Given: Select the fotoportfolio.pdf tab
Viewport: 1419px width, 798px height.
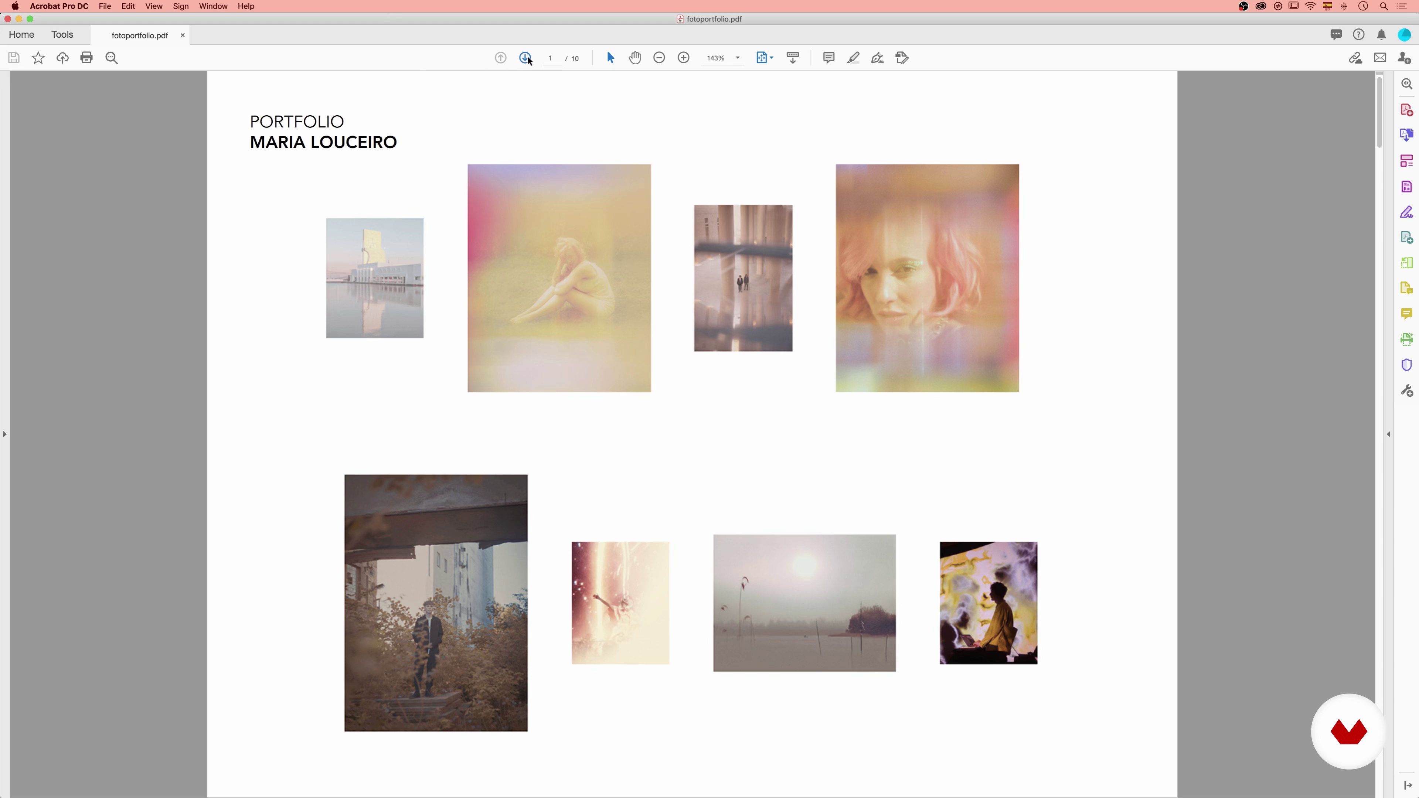Looking at the screenshot, I should (x=139, y=35).
